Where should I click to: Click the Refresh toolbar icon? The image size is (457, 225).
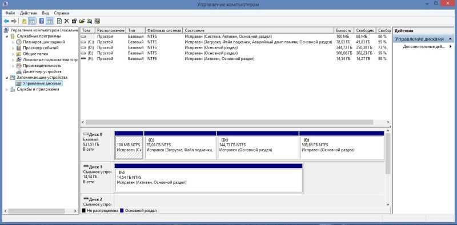(59, 21)
